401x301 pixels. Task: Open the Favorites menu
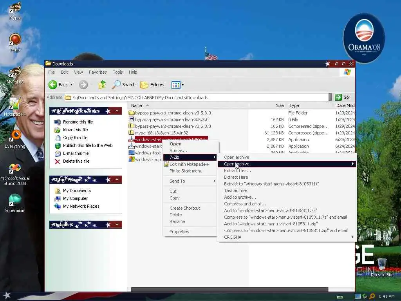click(x=98, y=72)
